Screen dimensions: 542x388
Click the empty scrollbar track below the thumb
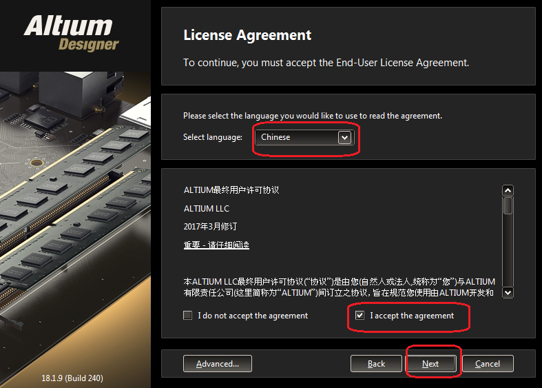508,251
